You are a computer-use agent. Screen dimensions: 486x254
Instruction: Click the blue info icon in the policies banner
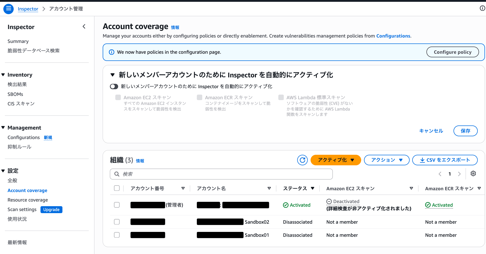[x=111, y=52]
